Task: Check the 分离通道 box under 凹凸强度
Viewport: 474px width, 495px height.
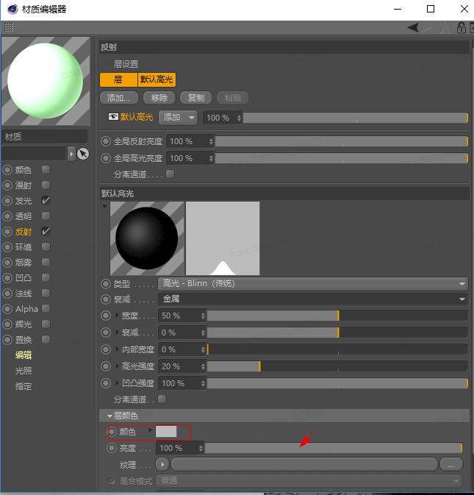Action: (x=162, y=399)
